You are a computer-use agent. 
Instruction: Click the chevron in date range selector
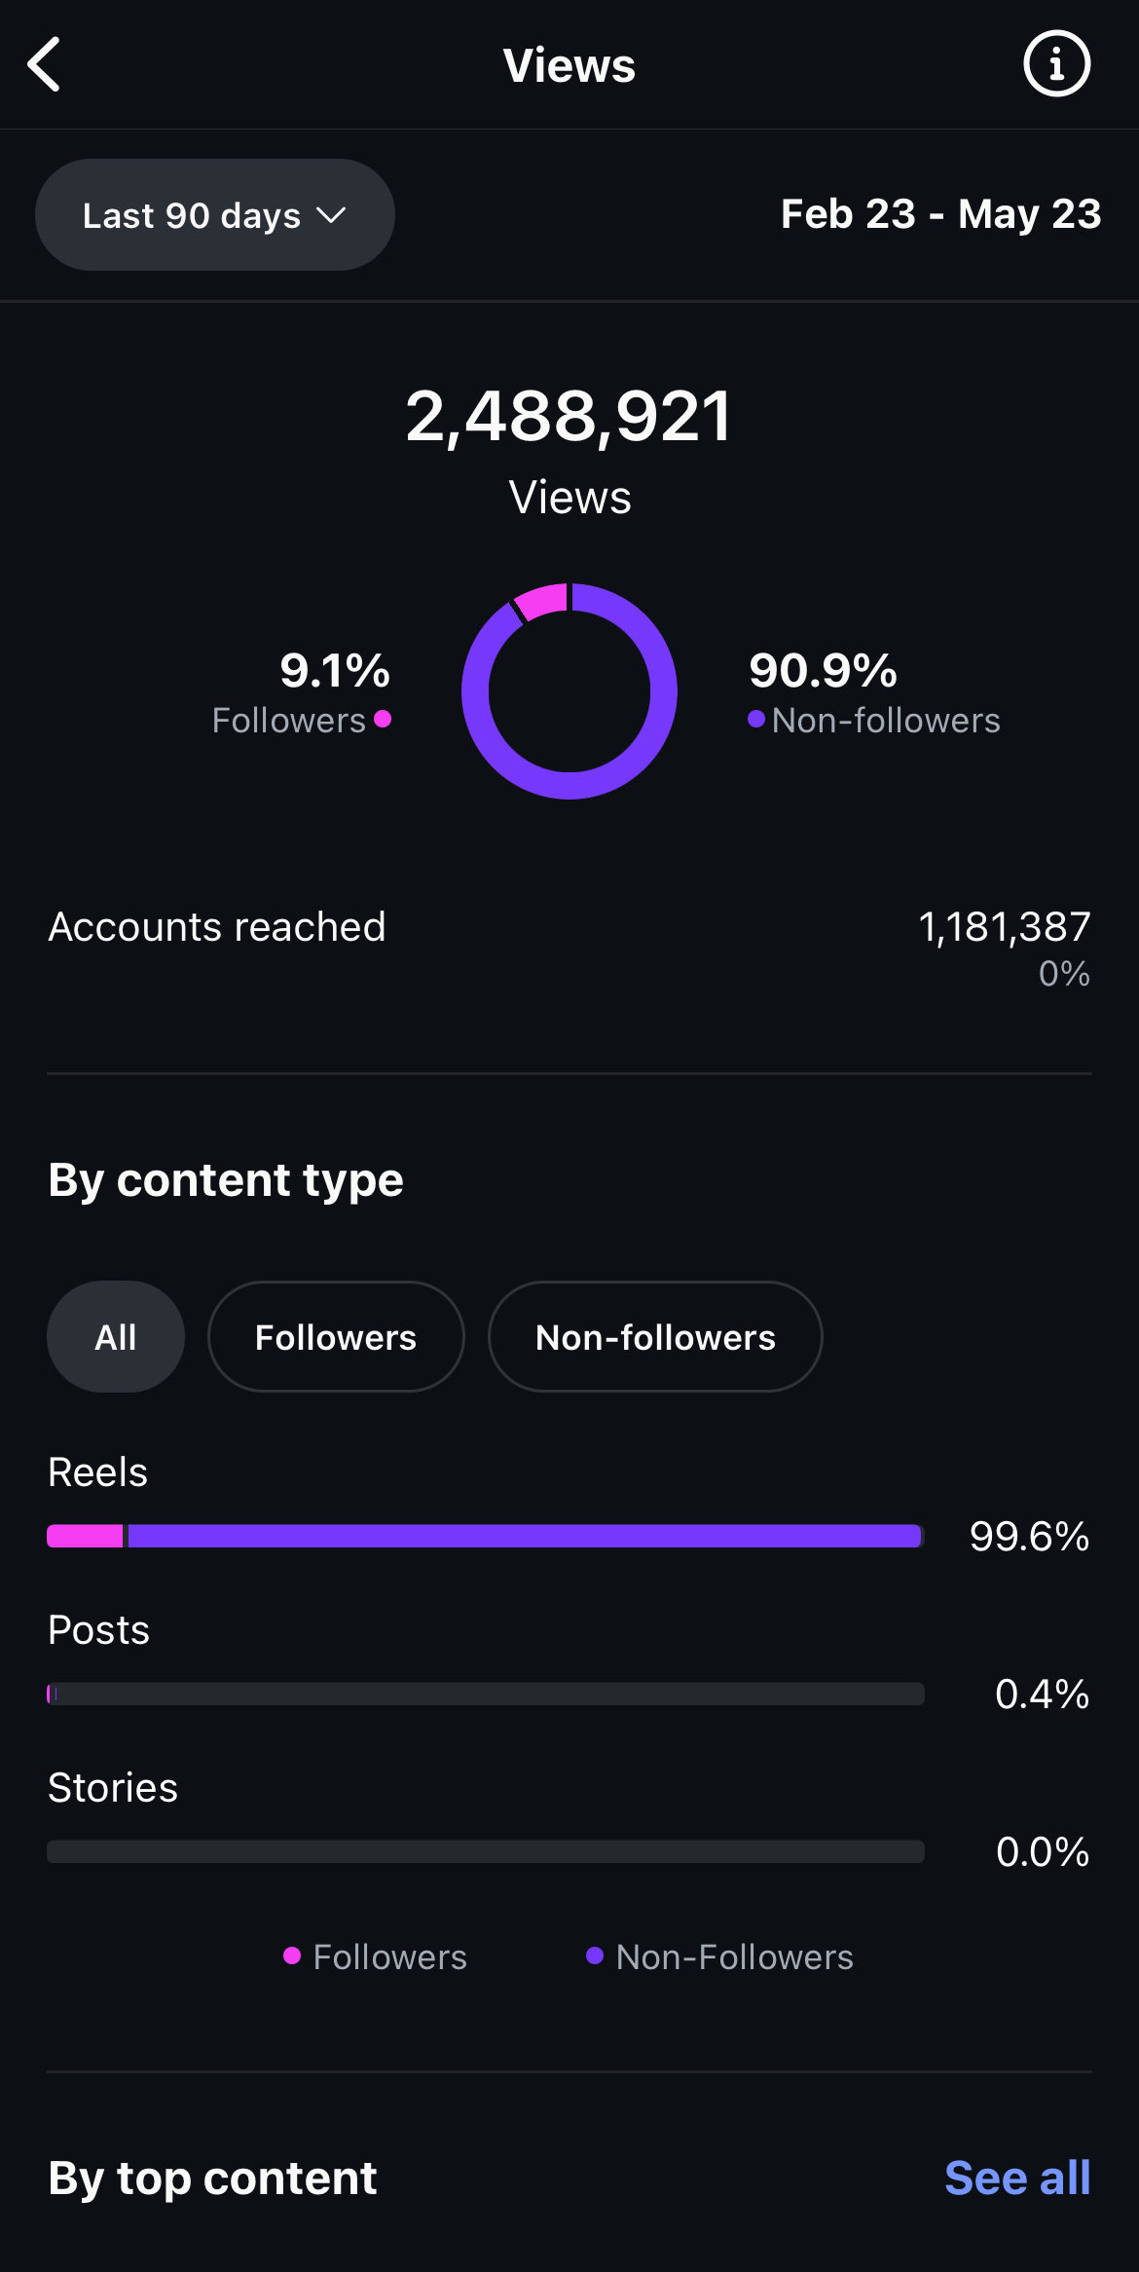pyautogui.click(x=331, y=215)
